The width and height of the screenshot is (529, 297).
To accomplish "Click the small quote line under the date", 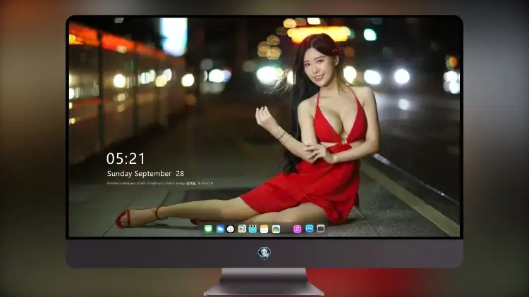I will click(160, 183).
